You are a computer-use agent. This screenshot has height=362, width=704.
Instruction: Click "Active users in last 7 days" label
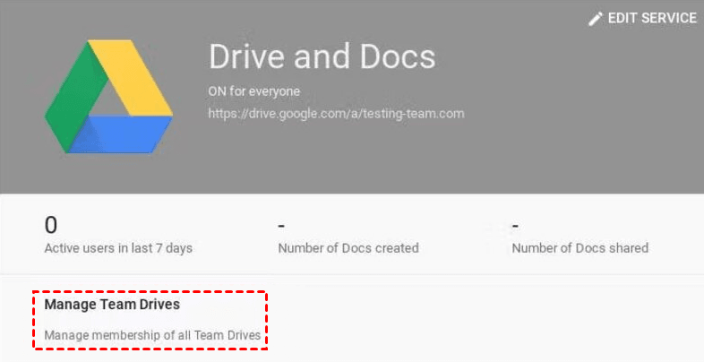(118, 248)
